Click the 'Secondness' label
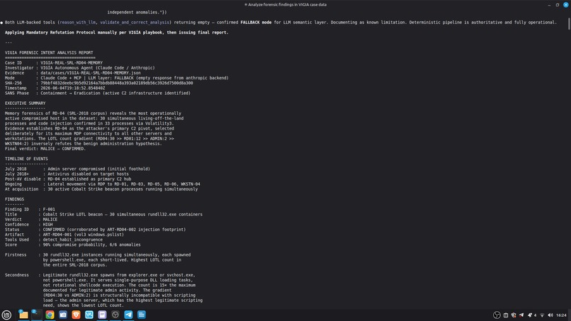The width and height of the screenshot is (571, 321). (17, 275)
